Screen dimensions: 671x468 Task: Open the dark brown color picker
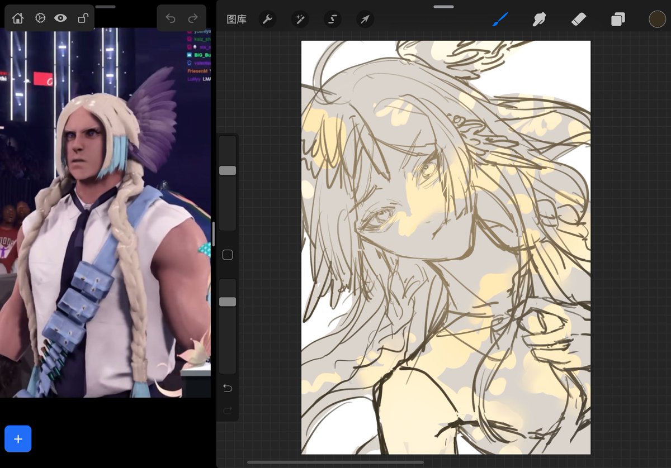tap(657, 20)
